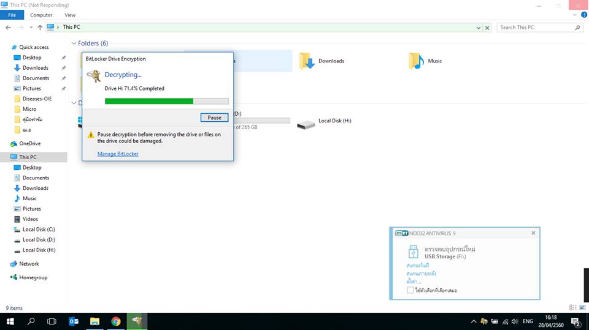Click the BitLocker decryption progress bar
The height and width of the screenshot is (330, 589).
pos(166,101)
